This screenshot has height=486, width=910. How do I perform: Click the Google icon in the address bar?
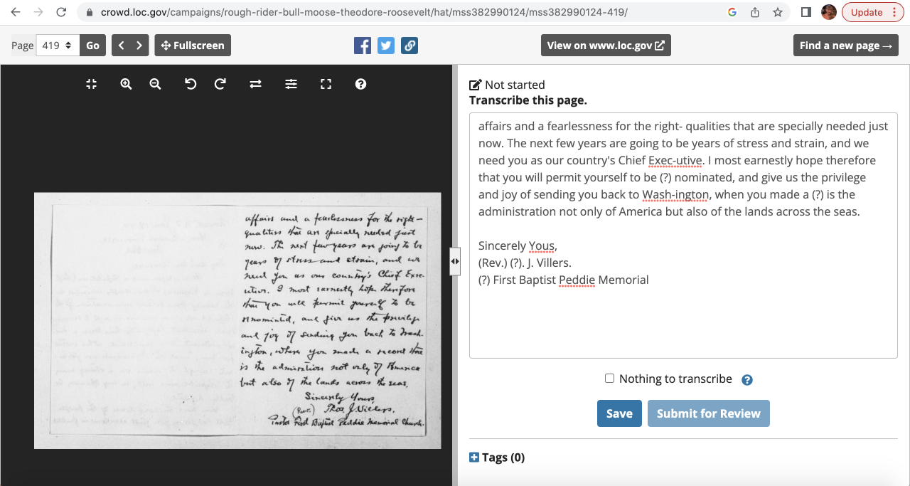click(x=732, y=12)
